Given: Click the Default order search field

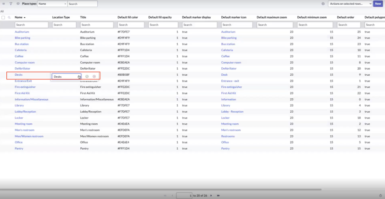Looking at the screenshot, I should tap(348, 25).
